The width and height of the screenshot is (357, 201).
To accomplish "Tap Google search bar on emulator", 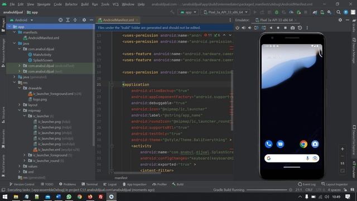I will pyautogui.click(x=292, y=158).
